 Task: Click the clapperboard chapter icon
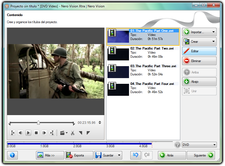[62, 133]
